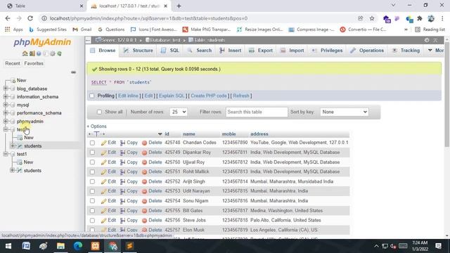Click the link/unlink chain icon in sidebar

pyautogui.click(x=73, y=72)
